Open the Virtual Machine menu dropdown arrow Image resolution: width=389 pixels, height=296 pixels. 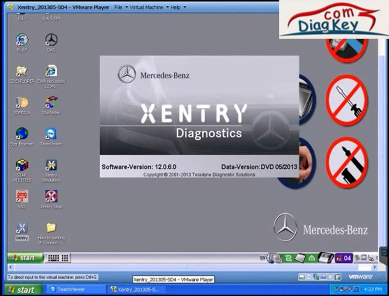167,7
